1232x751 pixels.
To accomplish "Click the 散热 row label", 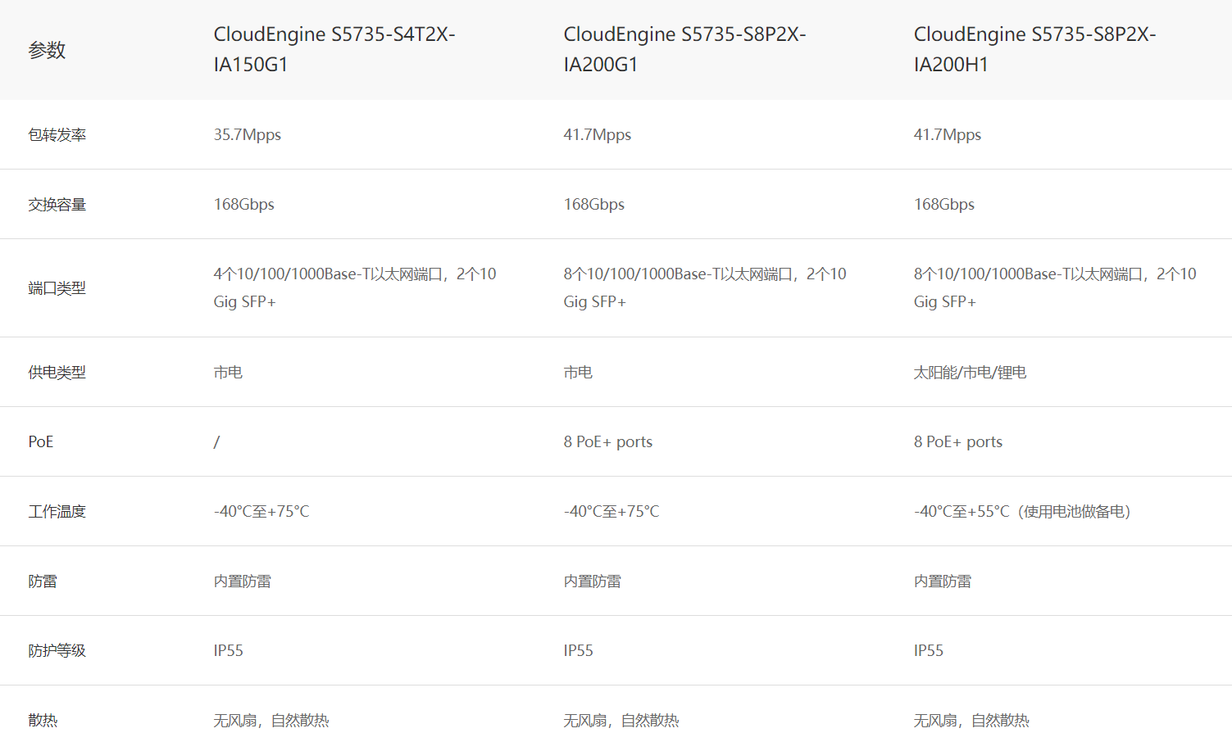I will coord(43,721).
